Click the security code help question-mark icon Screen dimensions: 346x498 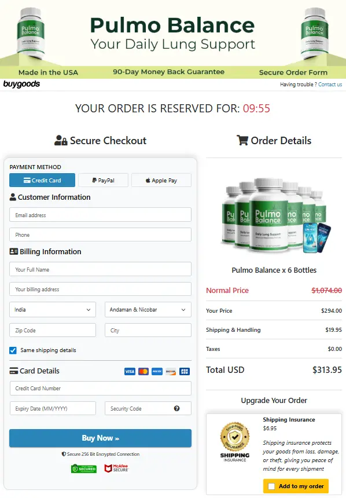click(x=177, y=408)
